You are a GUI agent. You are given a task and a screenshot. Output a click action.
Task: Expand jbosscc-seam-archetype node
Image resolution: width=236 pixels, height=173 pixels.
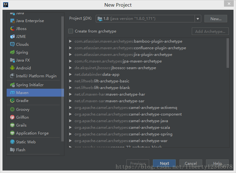(x=70, y=68)
